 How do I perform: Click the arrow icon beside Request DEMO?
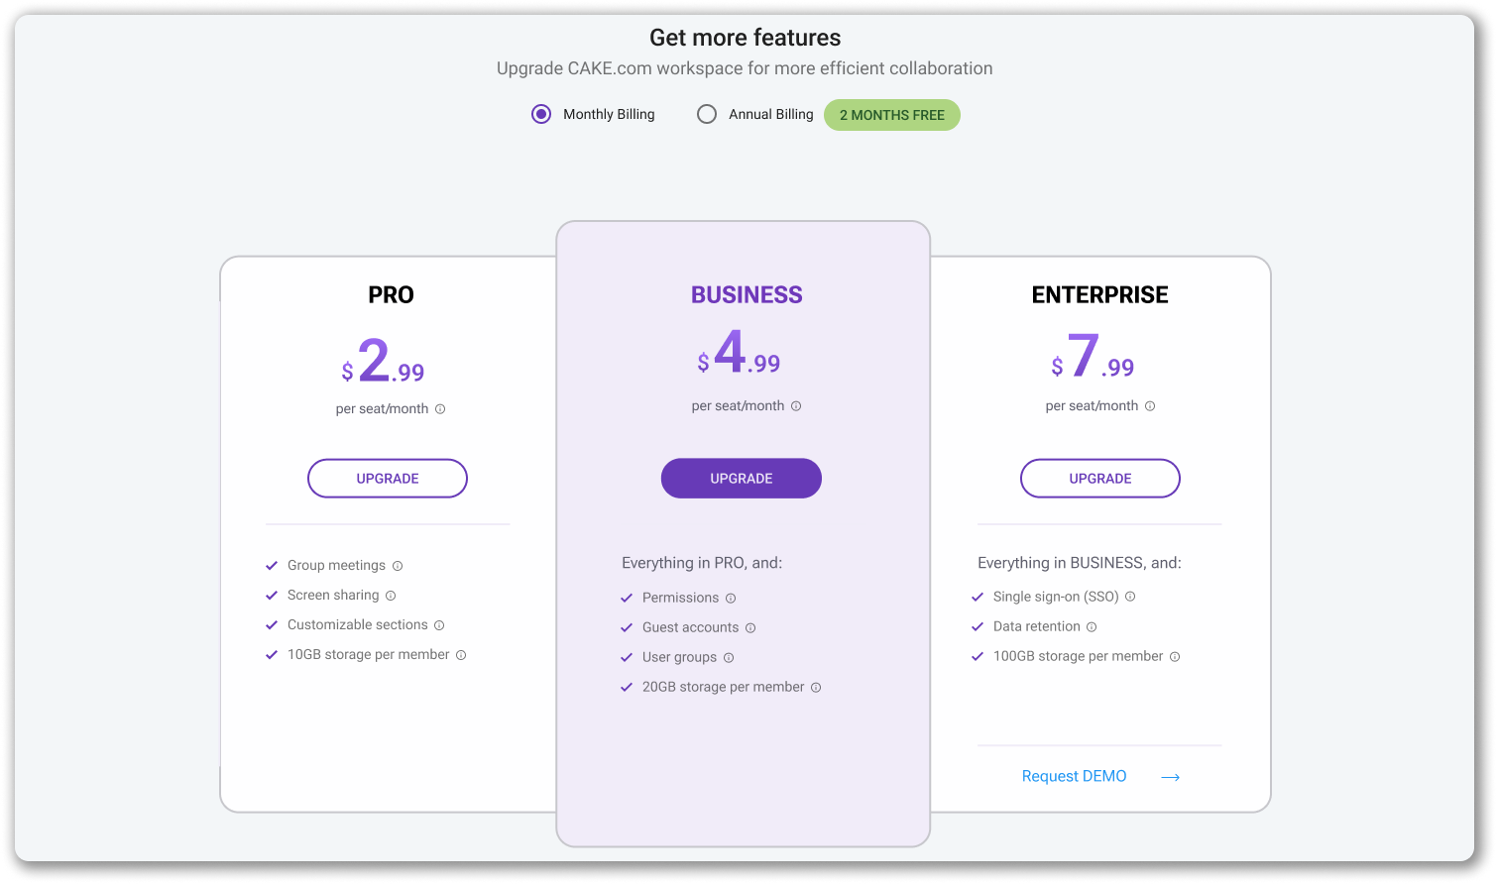point(1170,777)
